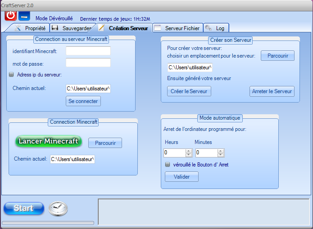
Task: Focus the mot de passe input field
Action: pos(88,63)
